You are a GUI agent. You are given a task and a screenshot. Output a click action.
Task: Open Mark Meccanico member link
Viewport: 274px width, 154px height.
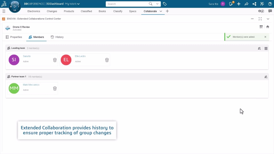click(31, 85)
